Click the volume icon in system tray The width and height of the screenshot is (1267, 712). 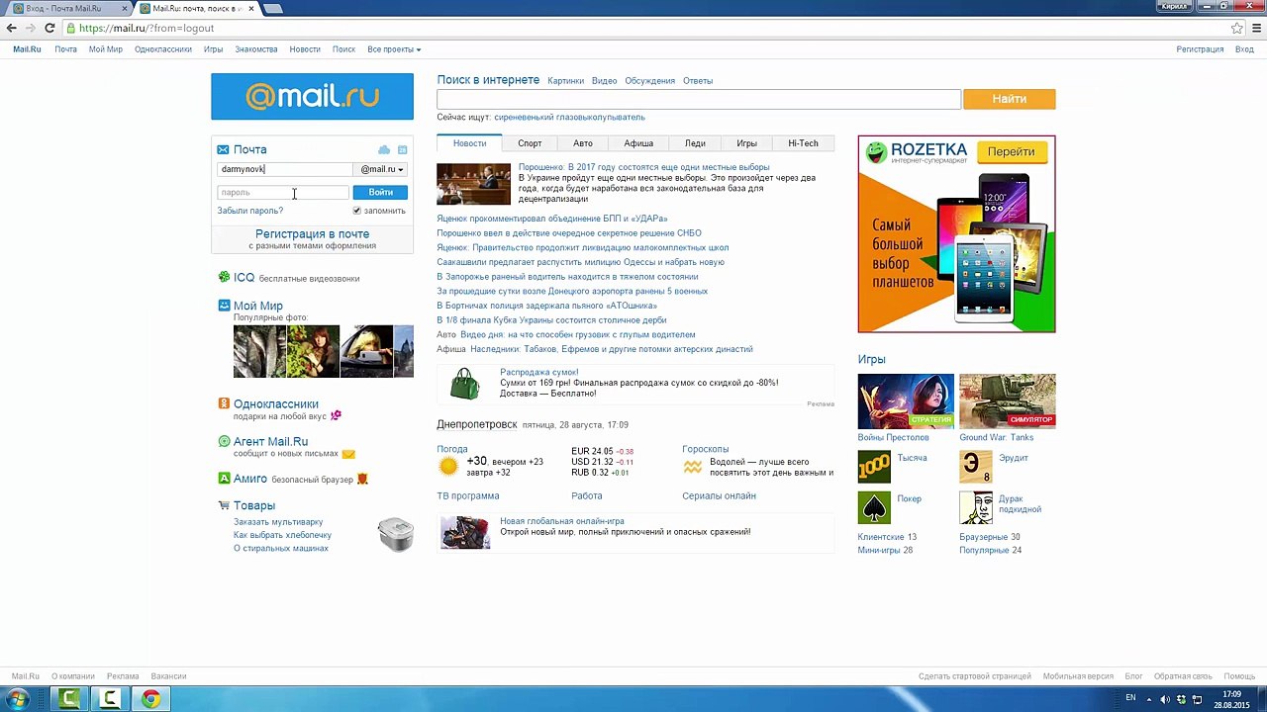click(1165, 700)
